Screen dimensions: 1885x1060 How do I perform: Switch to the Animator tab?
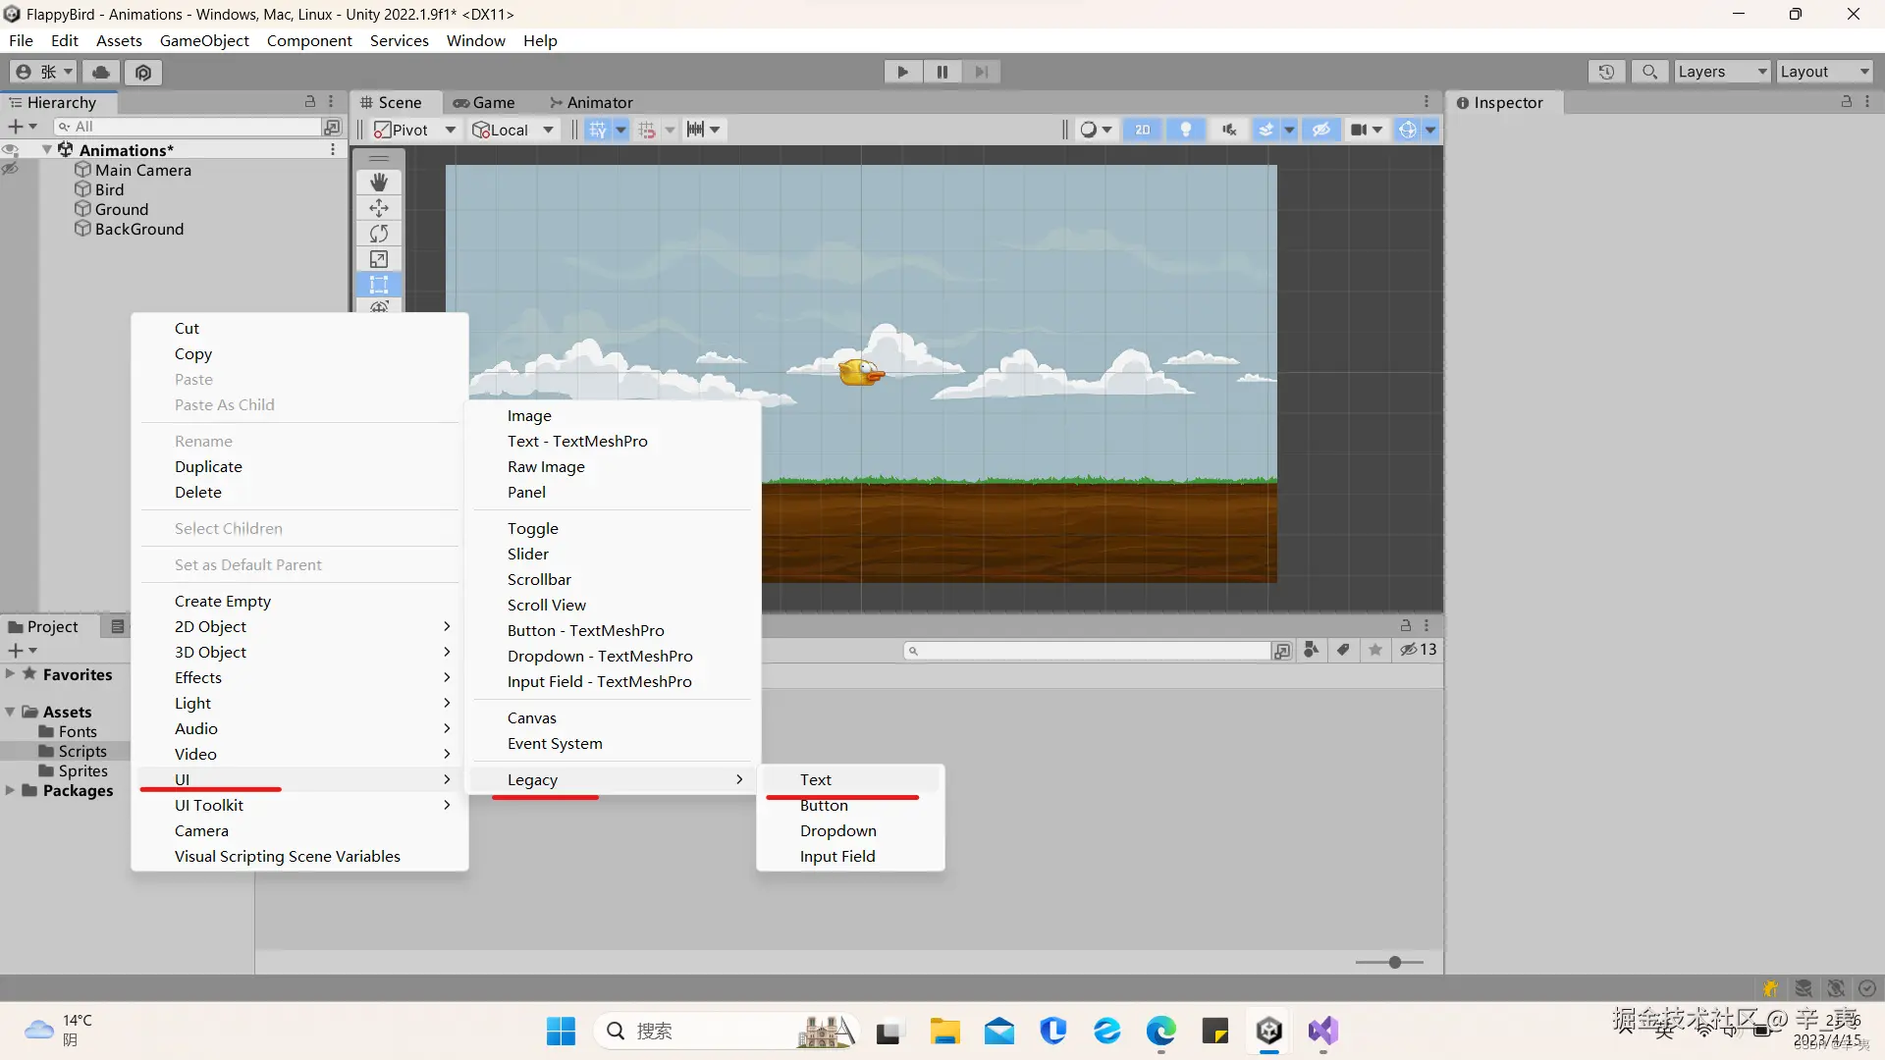pos(599,102)
